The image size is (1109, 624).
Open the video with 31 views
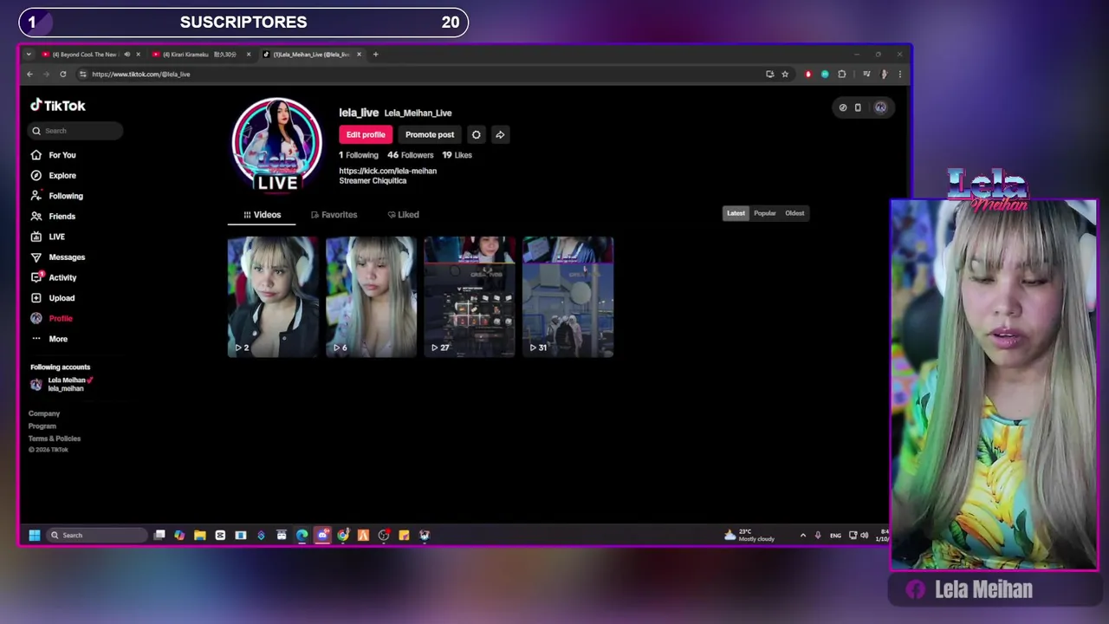pyautogui.click(x=567, y=296)
